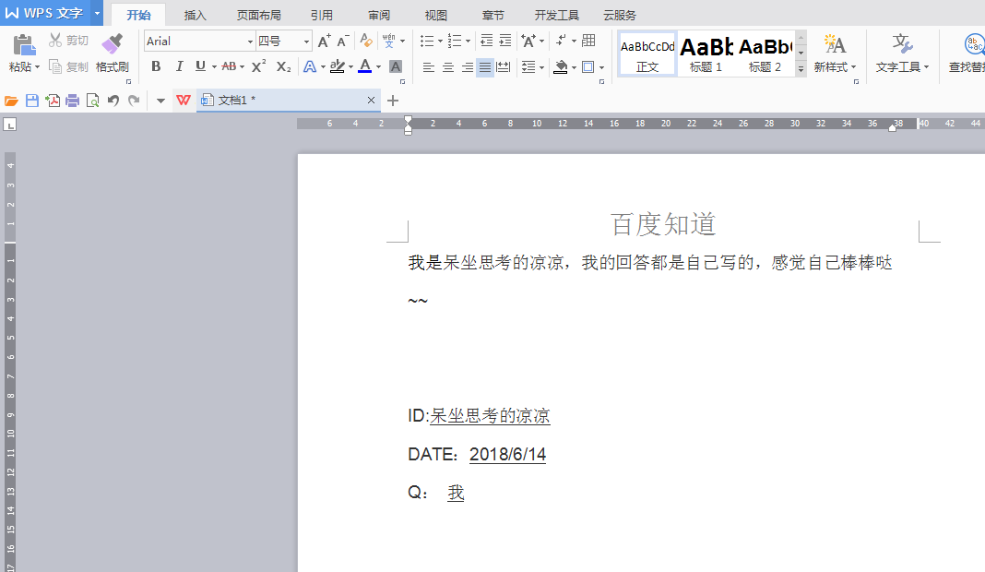Open the 粘贴 paste options arrow
This screenshot has height=572, width=985.
click(x=38, y=66)
